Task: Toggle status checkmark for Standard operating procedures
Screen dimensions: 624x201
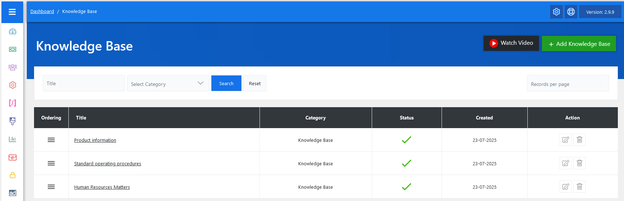Action: (x=406, y=163)
